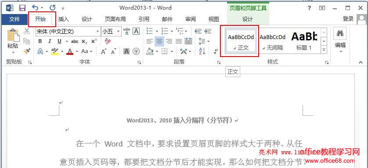Click the Sort A-Z icon
368x168 pixels.
coord(202,51)
